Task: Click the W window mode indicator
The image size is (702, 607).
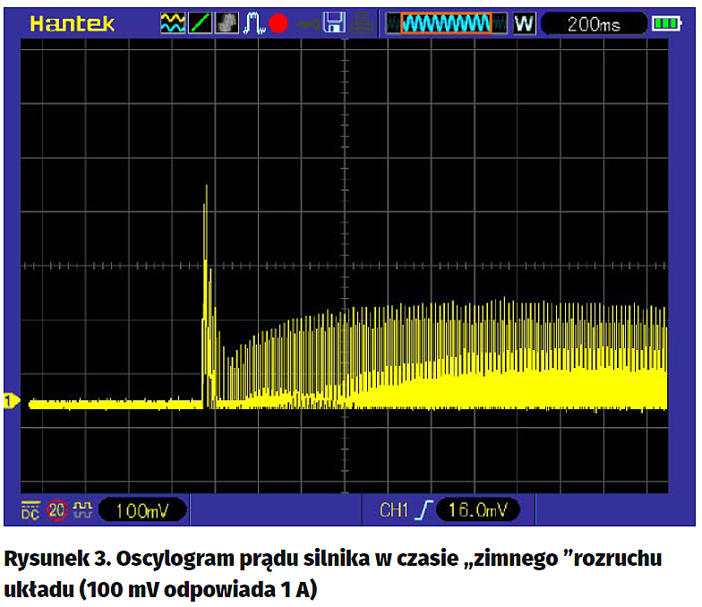Action: 524,23
